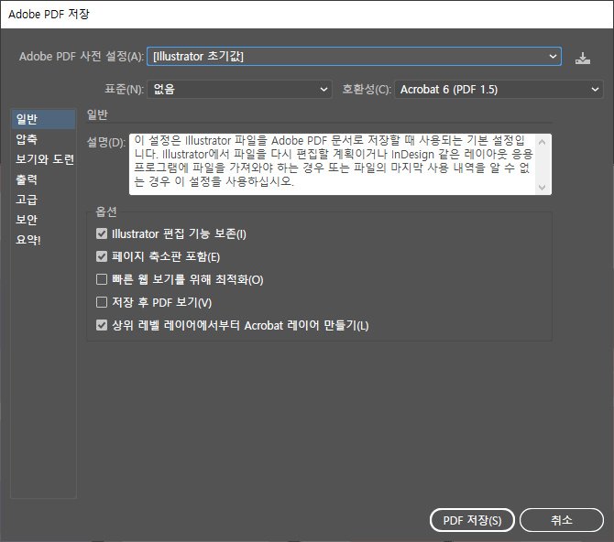Select 고급 in the left list
Image resolution: width=614 pixels, height=542 pixels.
(27, 200)
